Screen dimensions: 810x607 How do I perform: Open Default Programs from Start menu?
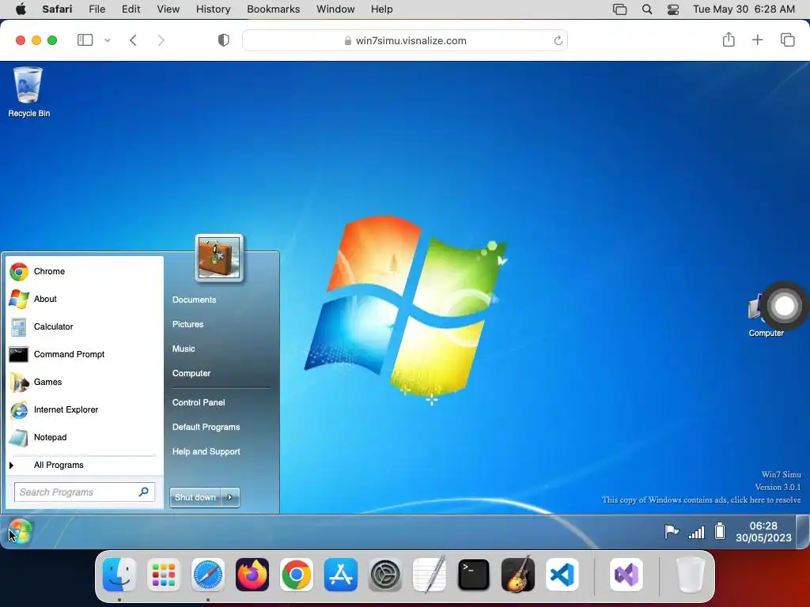(206, 427)
